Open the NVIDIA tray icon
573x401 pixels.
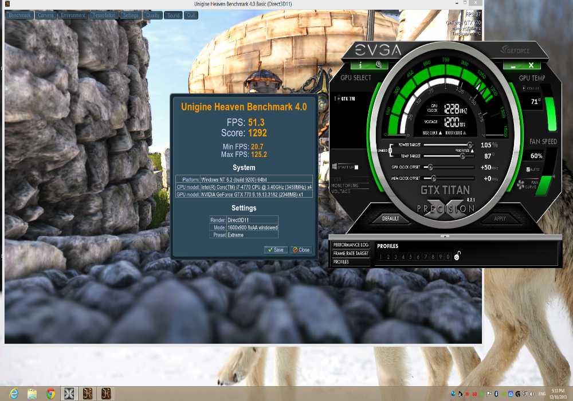pos(504,394)
